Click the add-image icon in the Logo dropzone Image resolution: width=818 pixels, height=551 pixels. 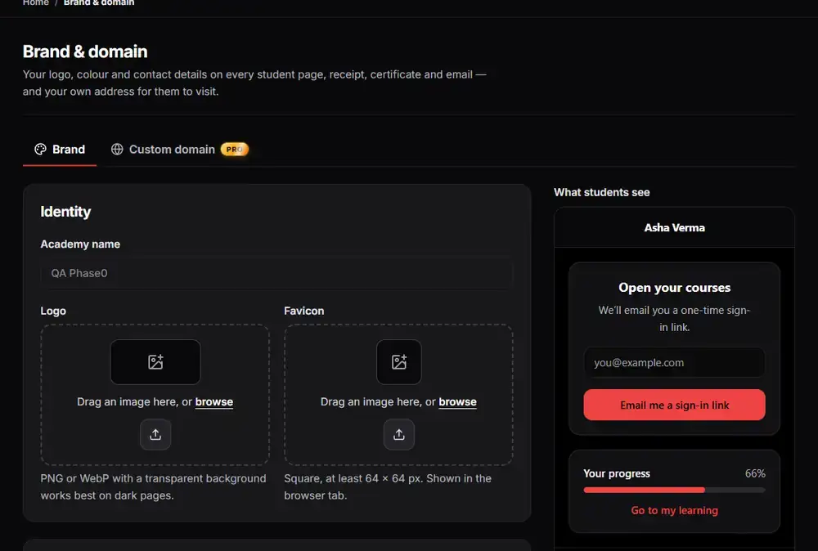click(x=155, y=362)
